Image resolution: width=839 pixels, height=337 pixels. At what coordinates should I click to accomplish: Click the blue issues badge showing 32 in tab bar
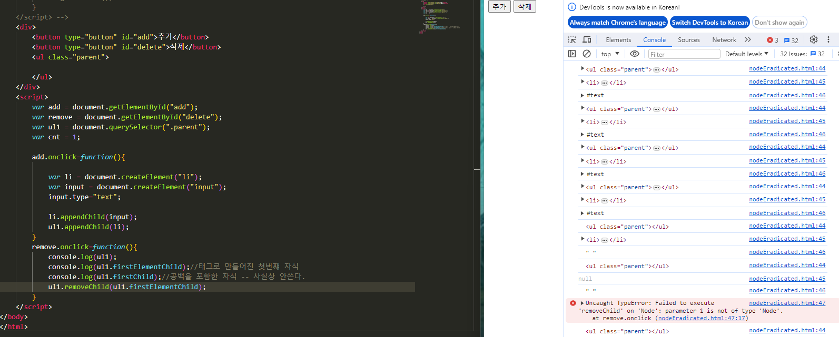[x=792, y=40]
